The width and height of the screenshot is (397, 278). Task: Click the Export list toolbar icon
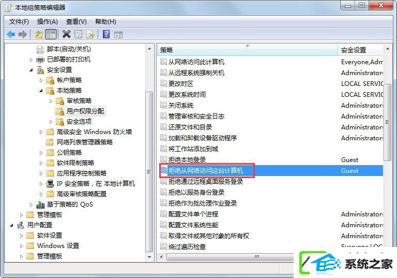[x=90, y=34]
